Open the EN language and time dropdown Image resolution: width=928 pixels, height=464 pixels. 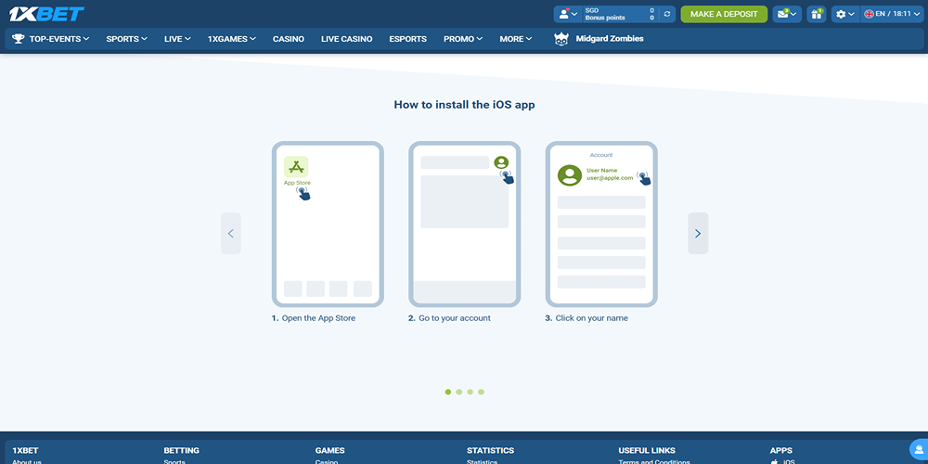coord(892,14)
